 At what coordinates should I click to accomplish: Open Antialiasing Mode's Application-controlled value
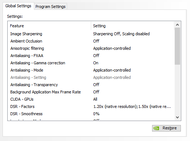tap(112, 70)
